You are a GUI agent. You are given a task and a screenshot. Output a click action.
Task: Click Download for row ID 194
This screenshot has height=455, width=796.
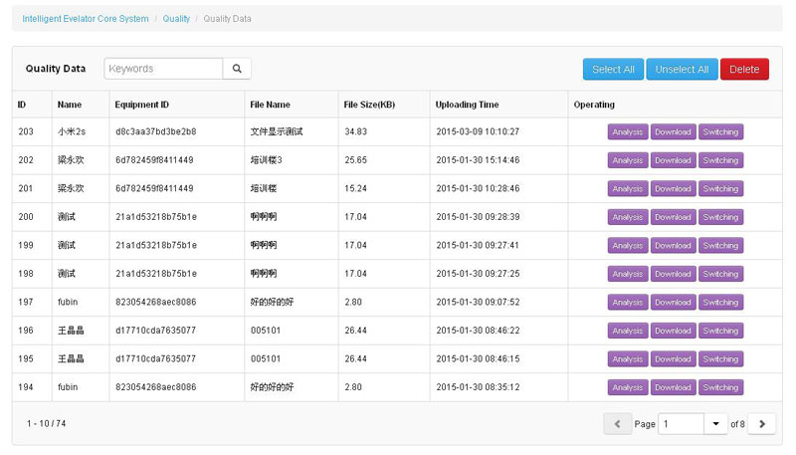point(673,387)
